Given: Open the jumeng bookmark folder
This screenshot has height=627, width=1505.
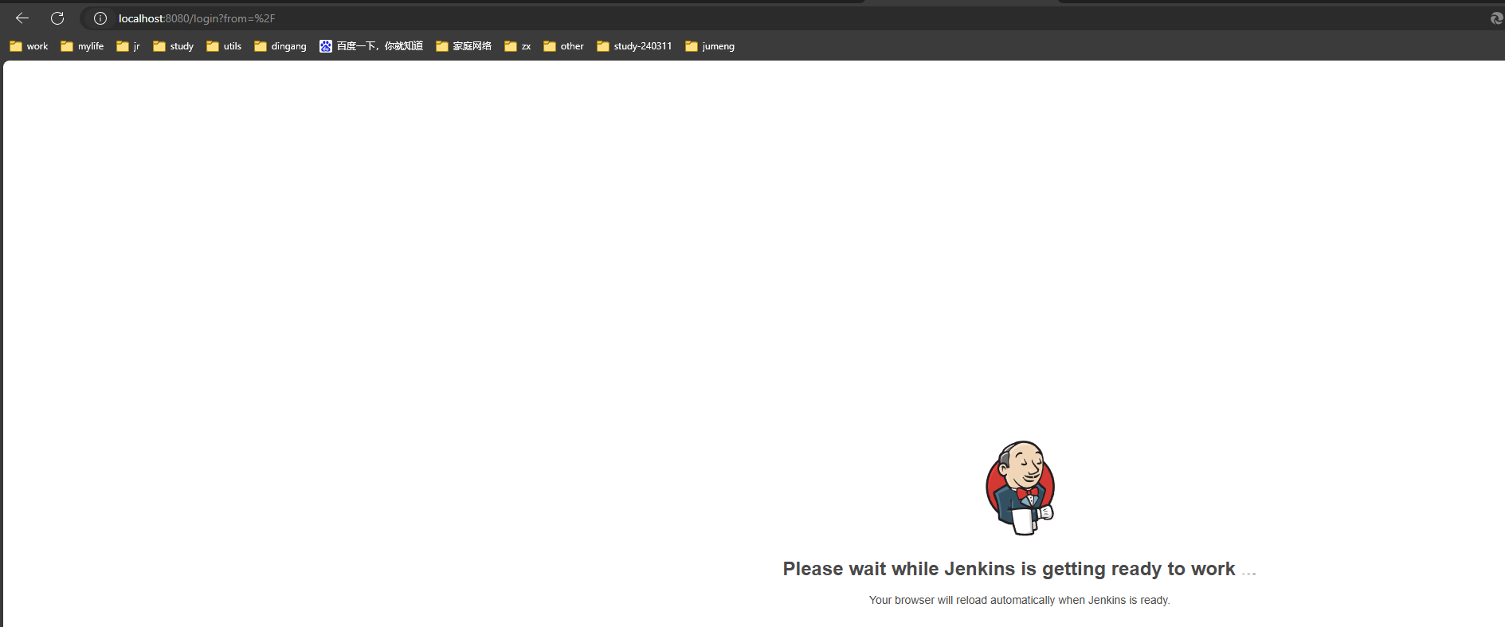Looking at the screenshot, I should [710, 46].
